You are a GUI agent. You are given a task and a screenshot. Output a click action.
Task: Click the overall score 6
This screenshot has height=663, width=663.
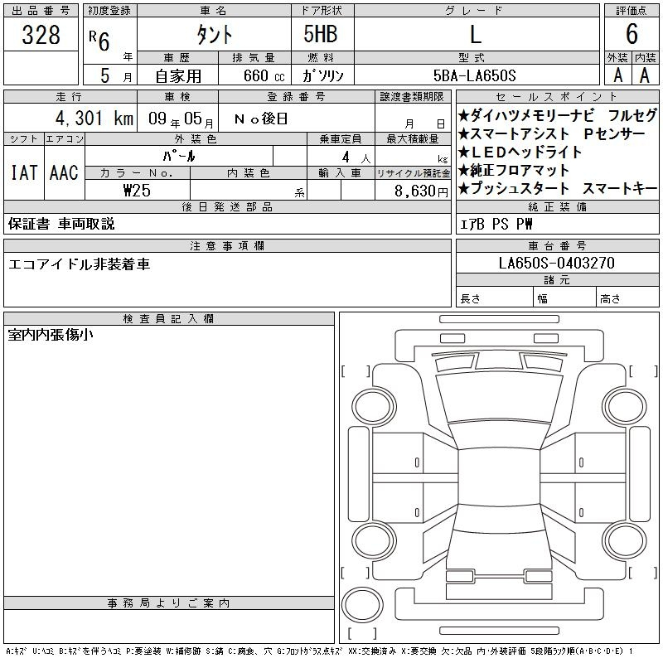pyautogui.click(x=632, y=34)
